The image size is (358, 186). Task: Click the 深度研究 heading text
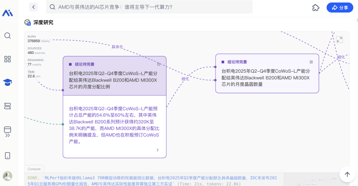point(43,22)
